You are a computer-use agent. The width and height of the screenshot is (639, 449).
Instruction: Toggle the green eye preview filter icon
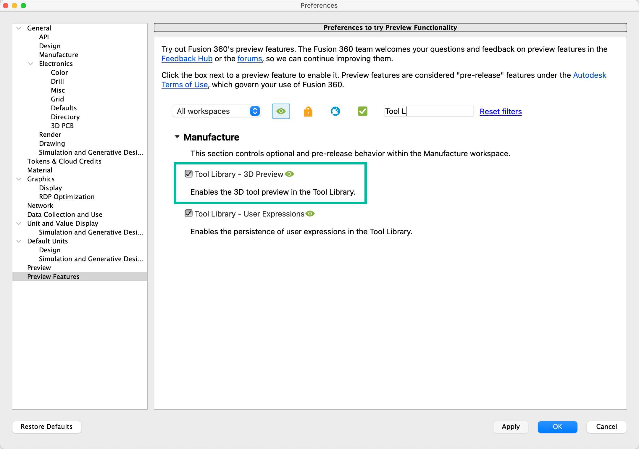tap(280, 111)
